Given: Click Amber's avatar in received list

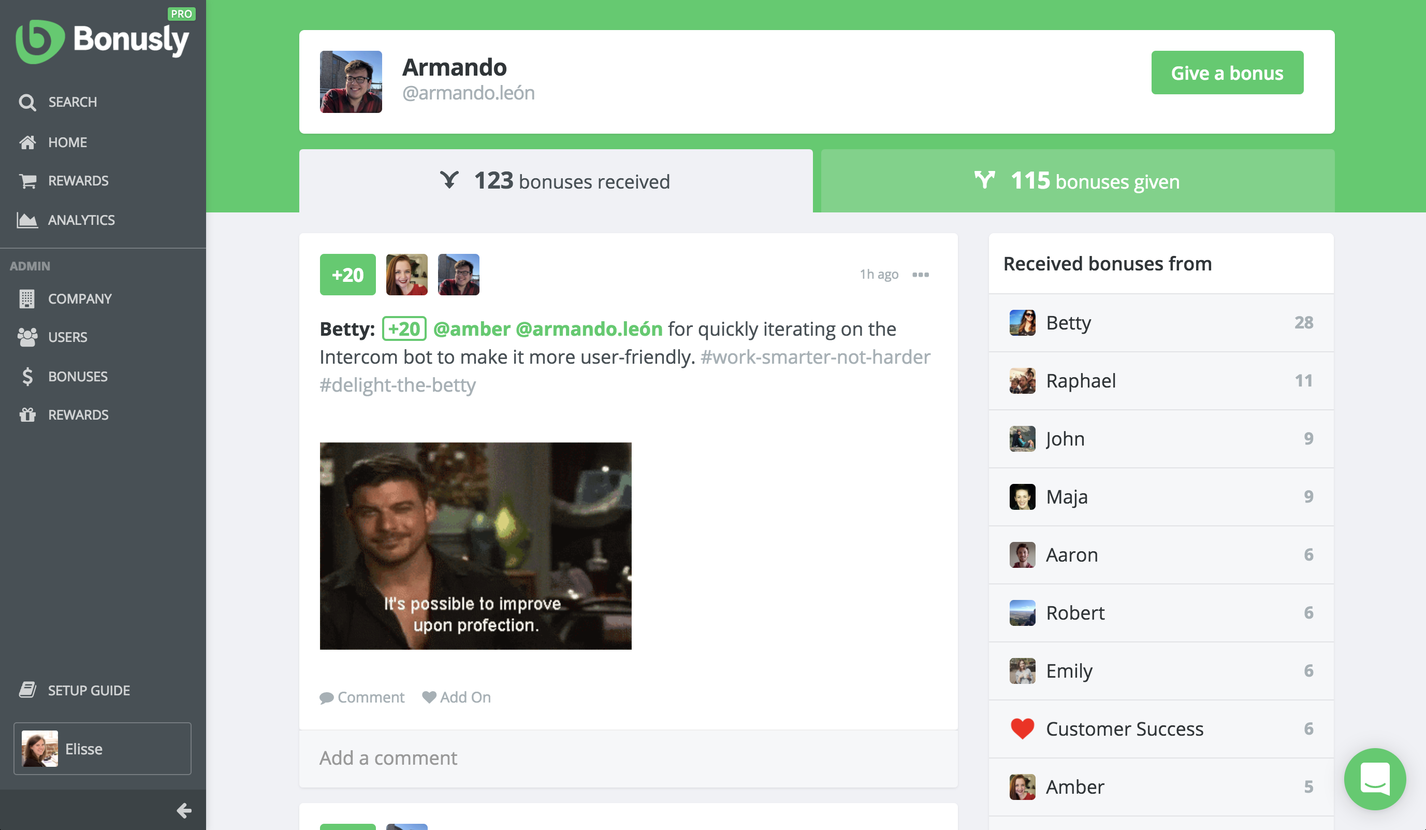Looking at the screenshot, I should 1022,787.
